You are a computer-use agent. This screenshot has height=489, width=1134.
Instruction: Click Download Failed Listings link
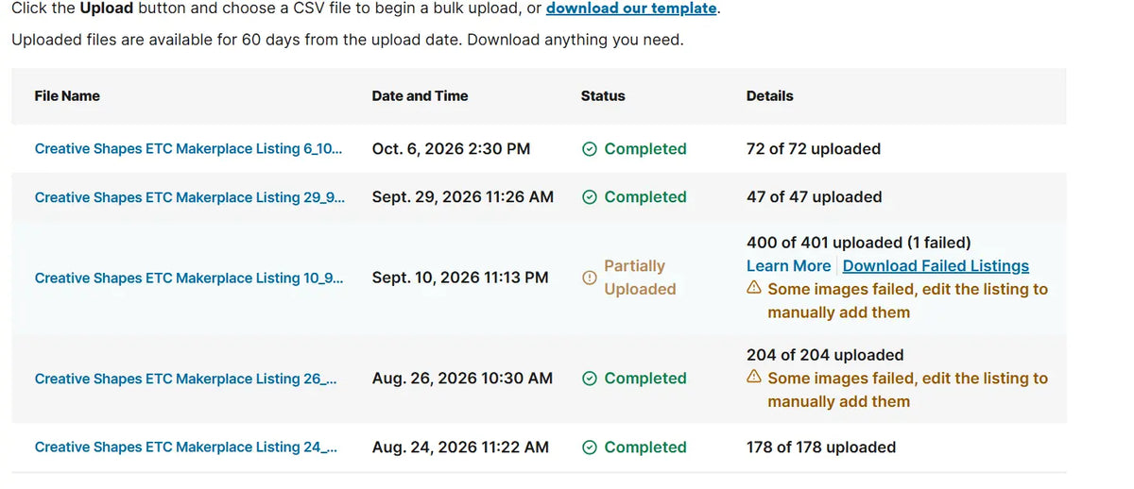click(936, 266)
